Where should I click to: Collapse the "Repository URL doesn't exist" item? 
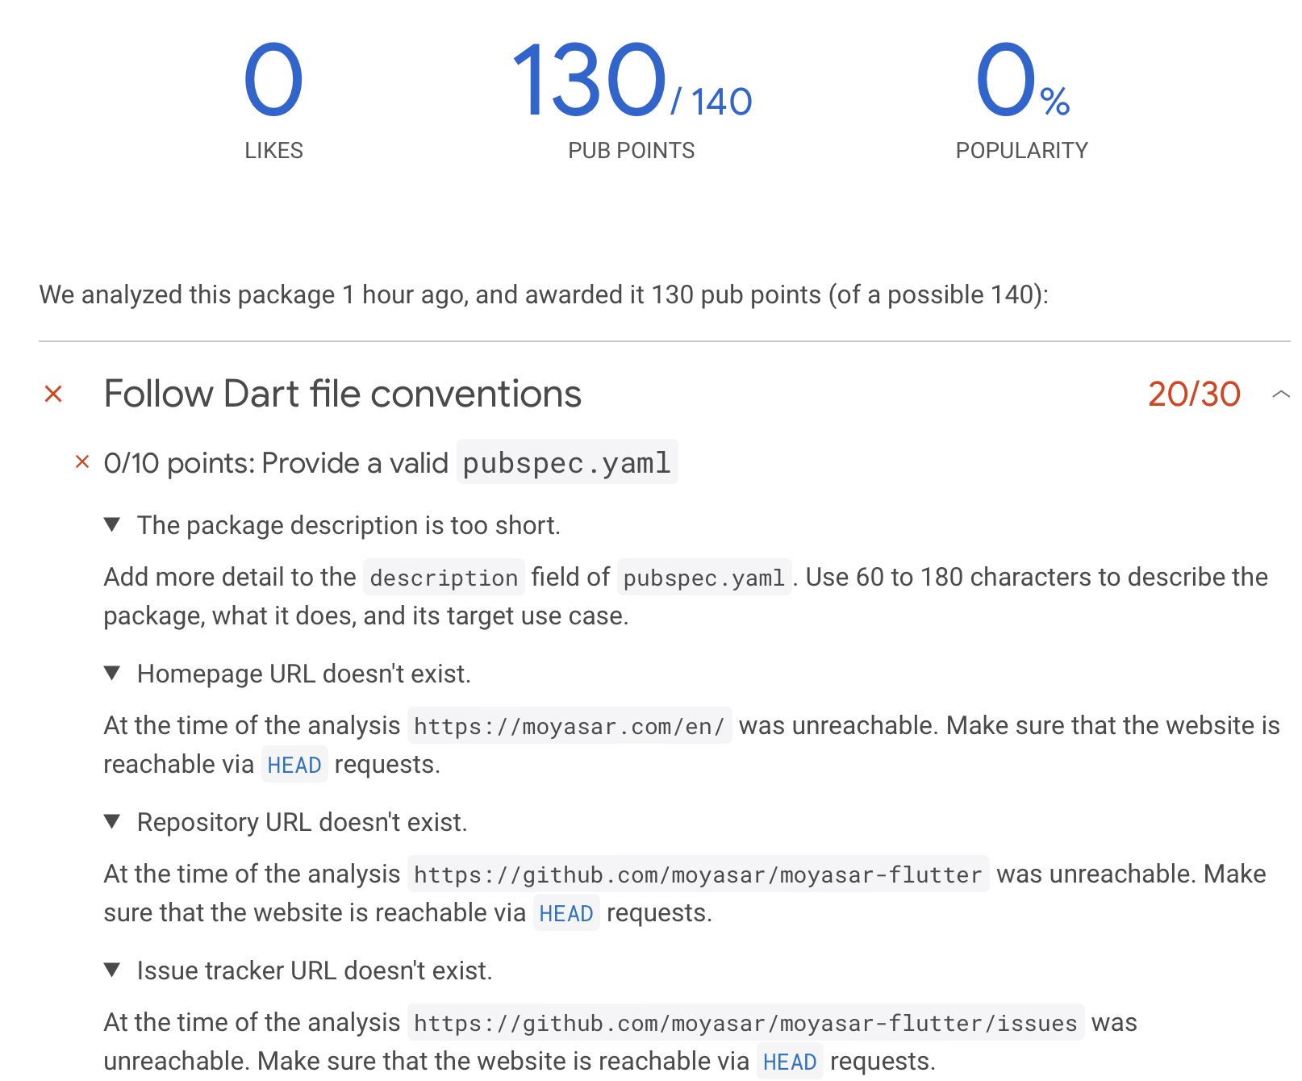[x=114, y=822]
